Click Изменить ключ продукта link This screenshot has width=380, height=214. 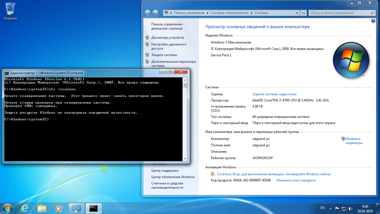[x=296, y=180]
